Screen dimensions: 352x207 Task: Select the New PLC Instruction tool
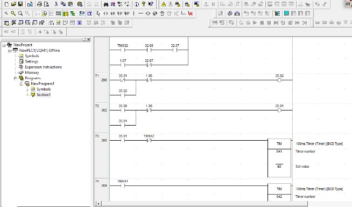click(162, 13)
